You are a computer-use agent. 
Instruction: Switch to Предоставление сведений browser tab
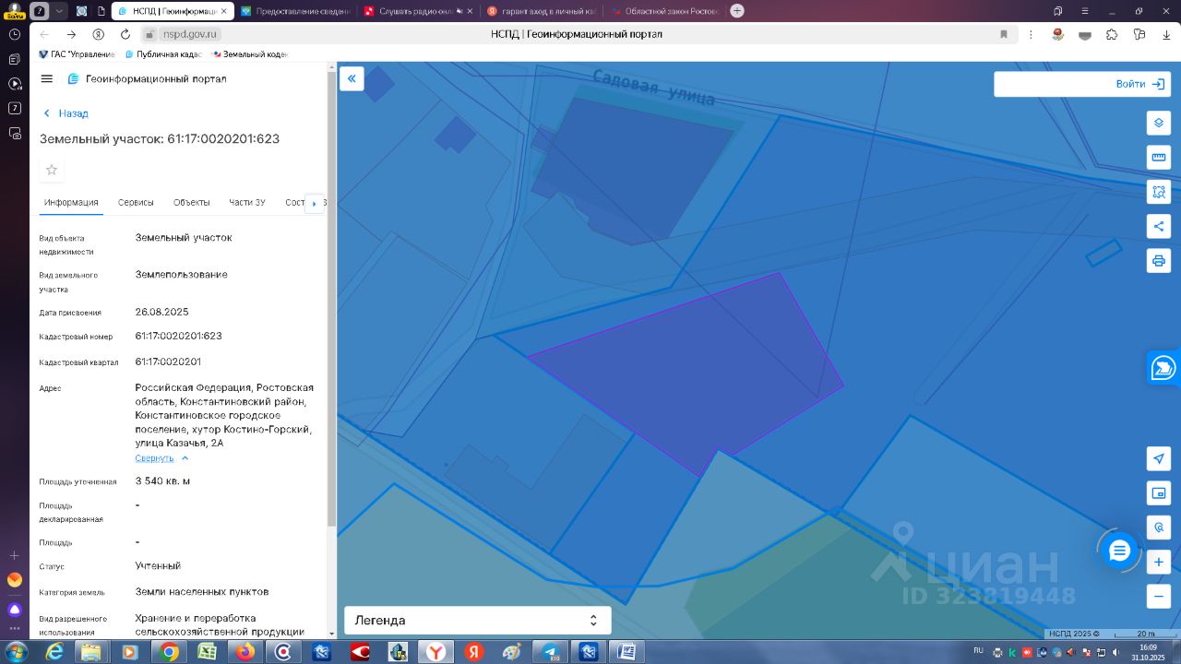[295, 11]
